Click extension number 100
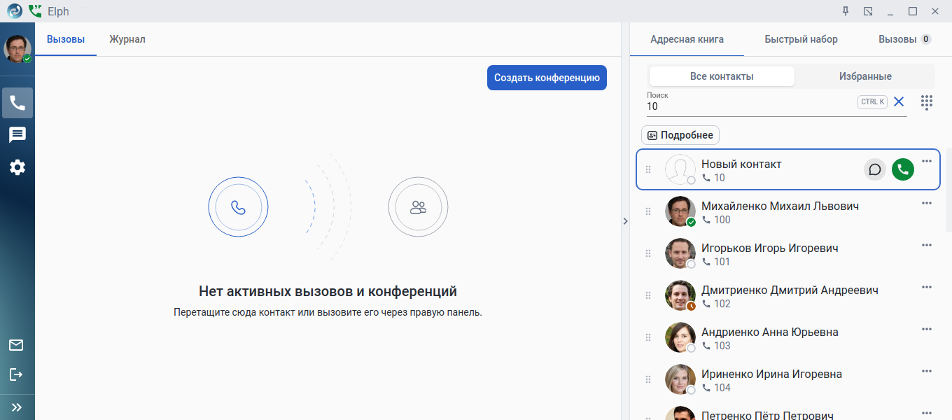The width and height of the screenshot is (952, 420). coord(722,220)
